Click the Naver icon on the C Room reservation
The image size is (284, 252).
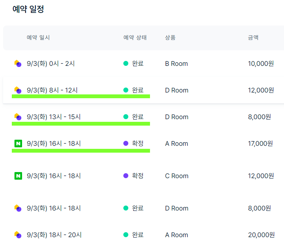(x=18, y=176)
